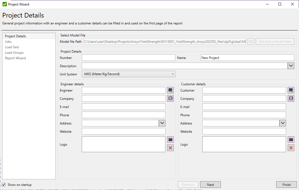Click the customer E-mail input field
299x190 pixels.
244,107
